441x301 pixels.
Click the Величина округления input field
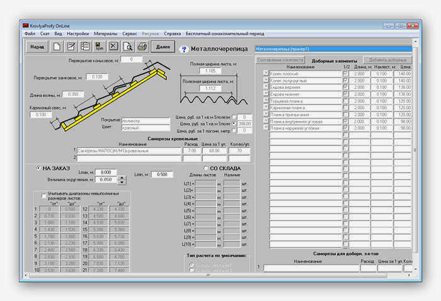106,179
